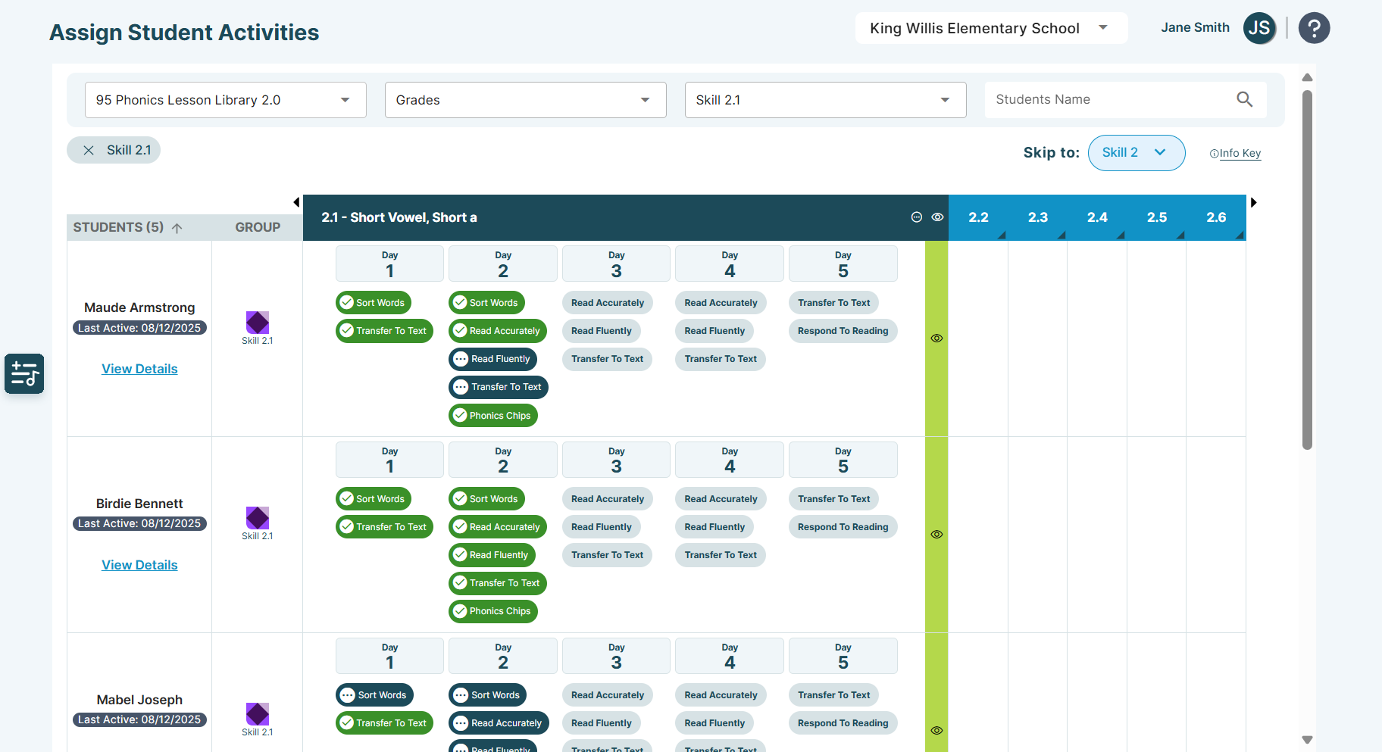Select Birdie Bennett's Day 5 header

tap(843, 460)
